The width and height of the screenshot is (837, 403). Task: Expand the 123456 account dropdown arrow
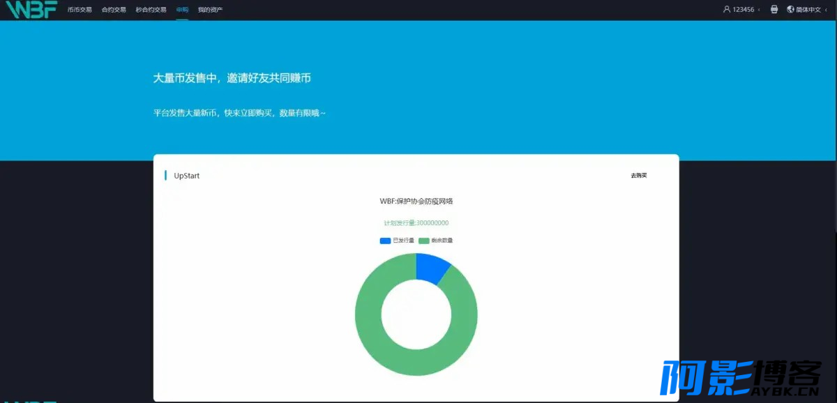[x=759, y=10]
